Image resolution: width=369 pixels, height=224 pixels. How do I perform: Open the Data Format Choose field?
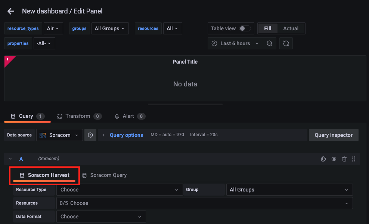[101, 217]
